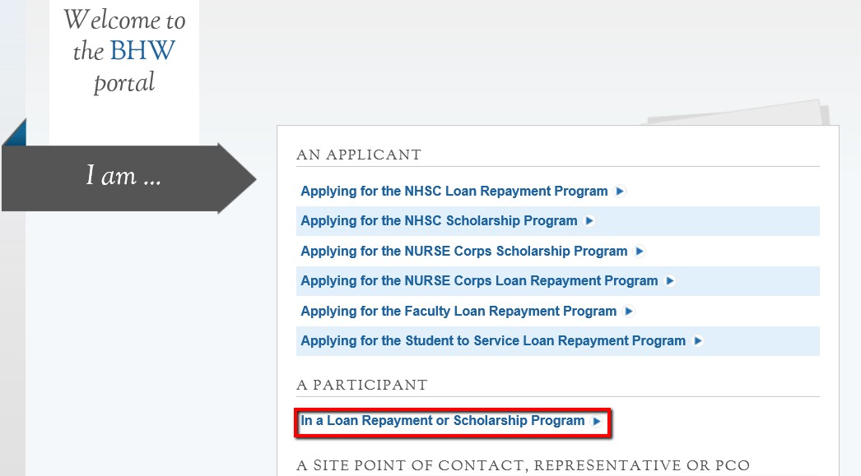
Task: Click arrow icon after Student to Service link
Action: click(x=698, y=341)
